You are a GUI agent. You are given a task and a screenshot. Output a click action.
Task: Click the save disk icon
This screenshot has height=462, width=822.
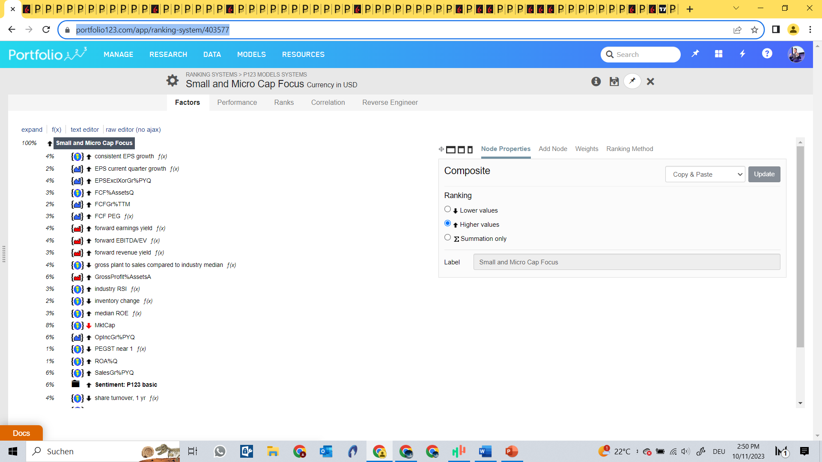click(x=614, y=81)
